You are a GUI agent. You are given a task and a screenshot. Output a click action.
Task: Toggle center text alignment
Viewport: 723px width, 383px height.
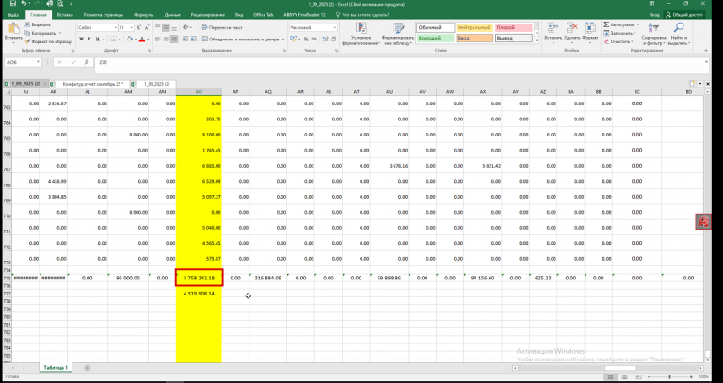(166, 40)
